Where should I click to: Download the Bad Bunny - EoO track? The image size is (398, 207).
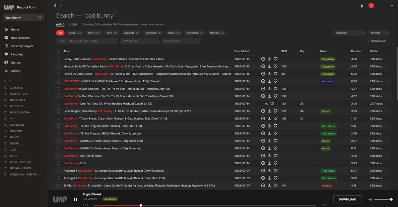point(269,163)
